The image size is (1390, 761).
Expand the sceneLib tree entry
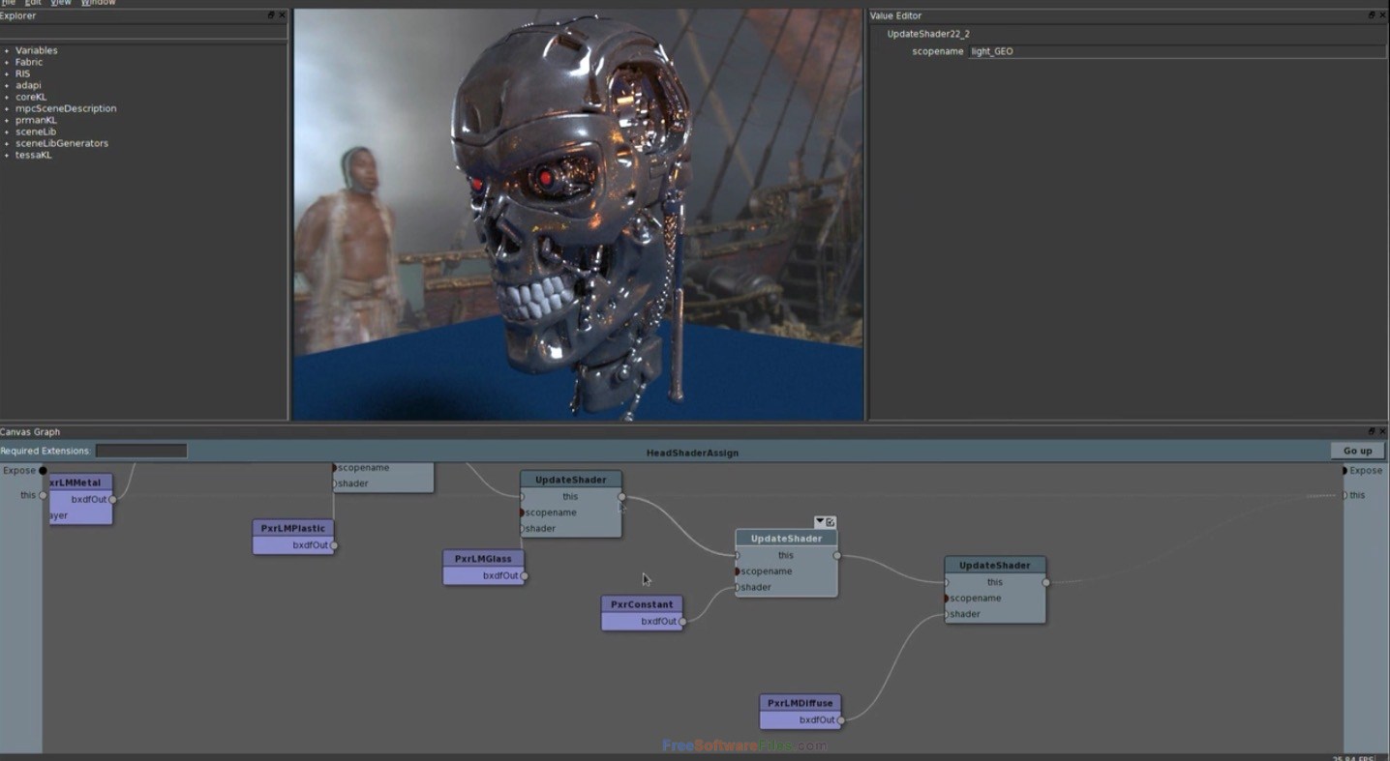(7, 132)
